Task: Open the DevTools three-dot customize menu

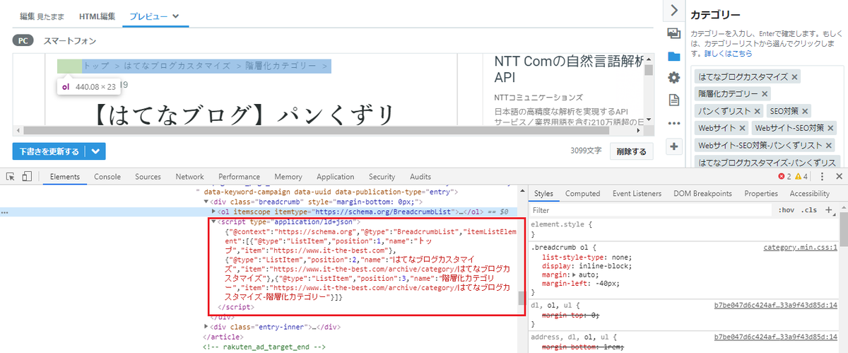Action: coord(822,177)
